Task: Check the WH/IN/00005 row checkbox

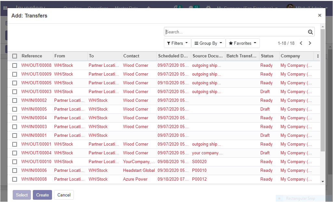Action: [15, 109]
